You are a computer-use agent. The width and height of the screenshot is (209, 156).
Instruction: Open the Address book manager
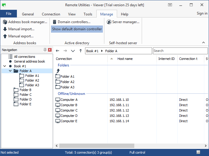click(x=25, y=22)
